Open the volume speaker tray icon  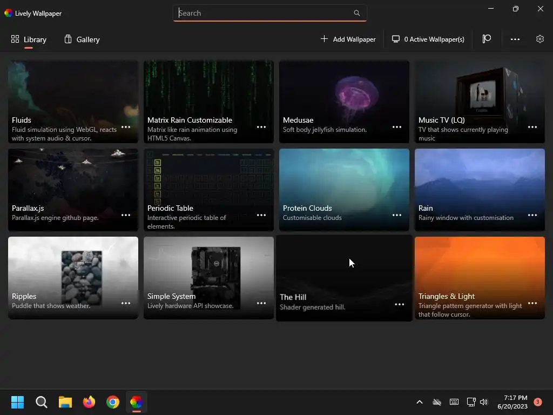pos(484,402)
